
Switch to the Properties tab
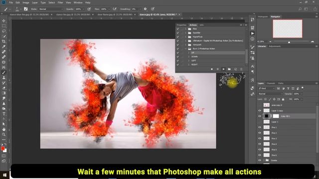[181, 25]
